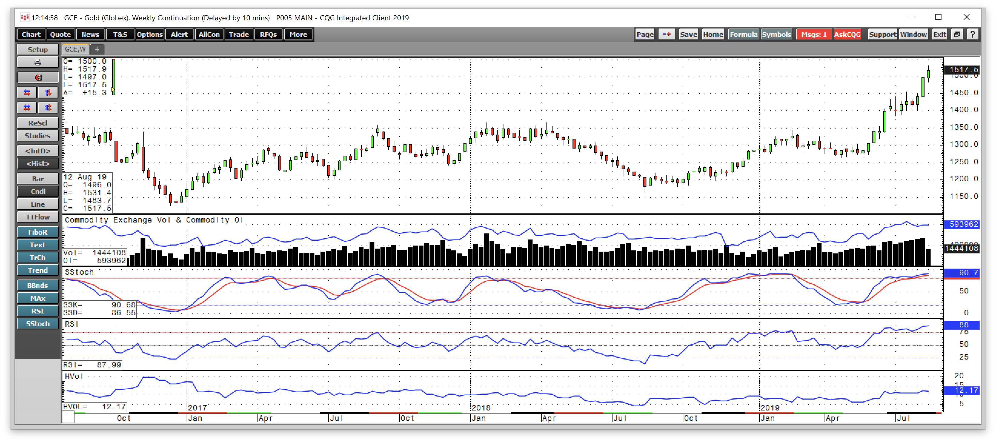Open the Support menu
The image size is (996, 442).
(882, 35)
